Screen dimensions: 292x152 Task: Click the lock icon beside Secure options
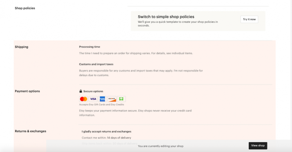pos(81,91)
